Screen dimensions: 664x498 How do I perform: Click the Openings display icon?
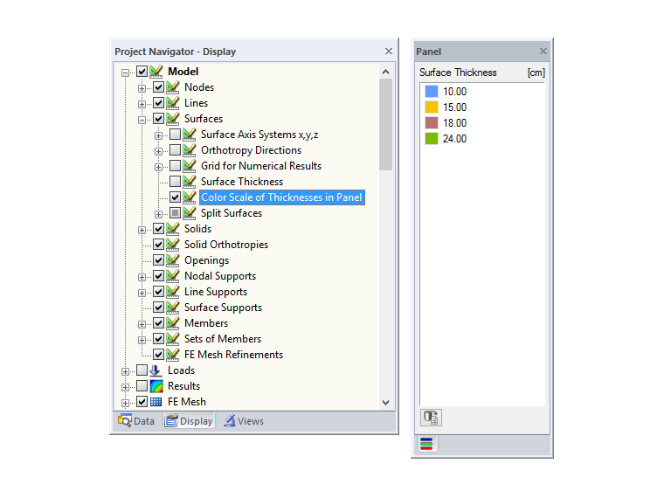point(173,260)
